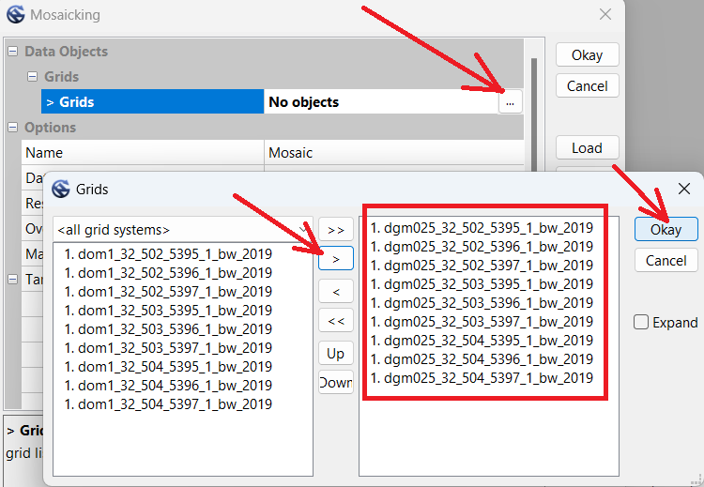Screen dimensions: 704x487
Task: Click Load button in Mosaicking dialog
Action: [x=587, y=147]
